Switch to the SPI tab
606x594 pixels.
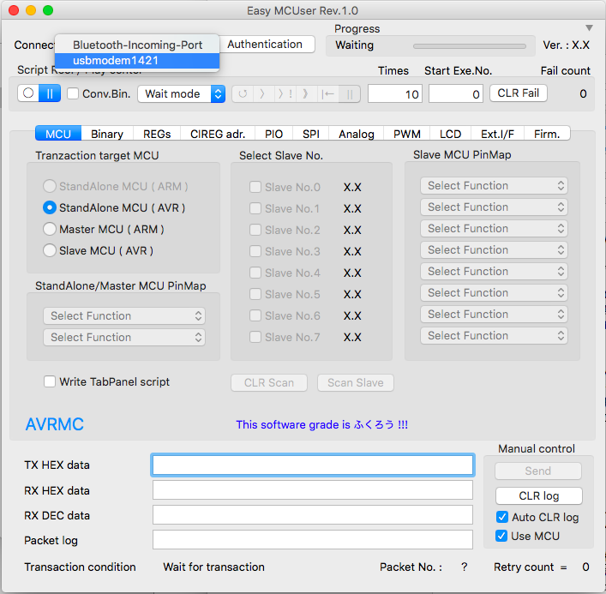(x=311, y=134)
